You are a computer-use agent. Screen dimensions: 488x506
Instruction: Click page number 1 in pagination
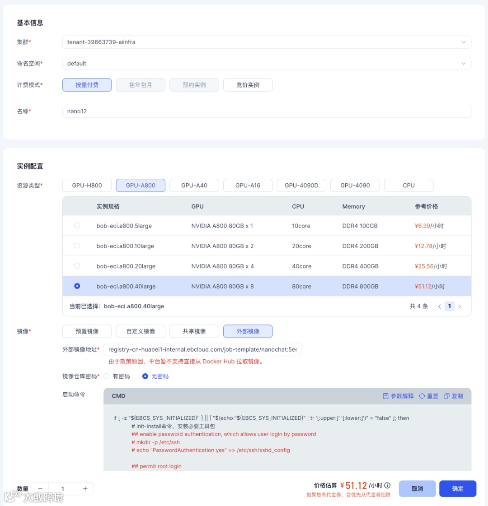[x=449, y=306]
